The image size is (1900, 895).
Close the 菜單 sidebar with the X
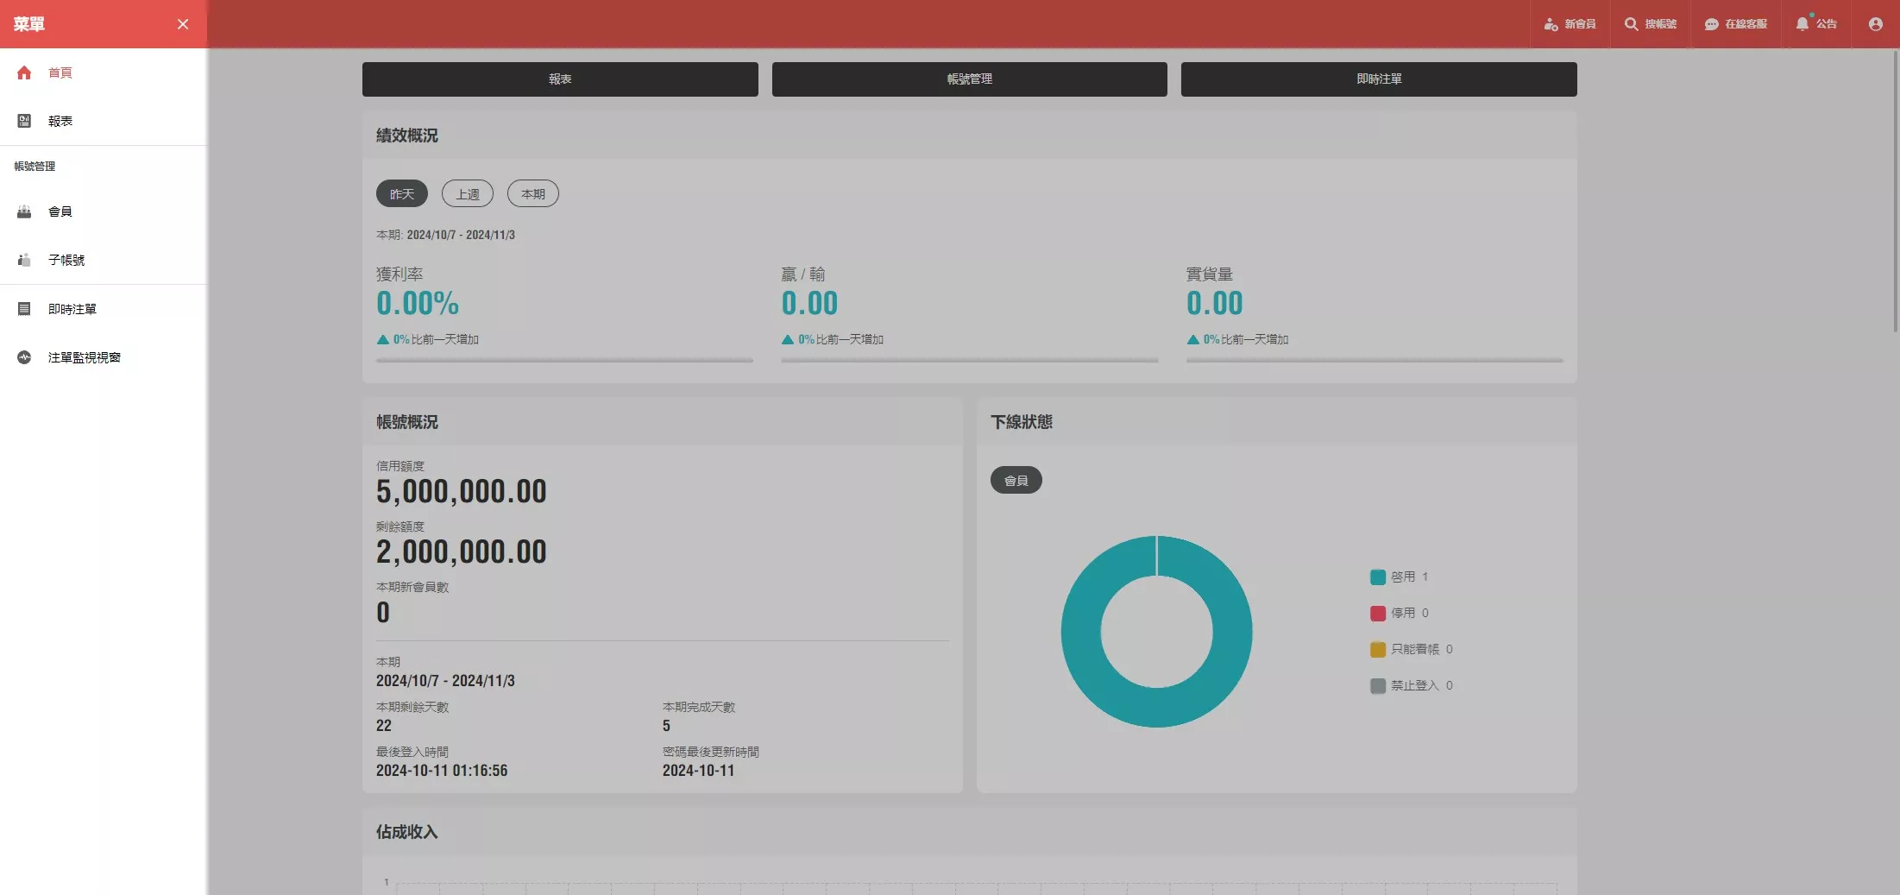pyautogui.click(x=183, y=24)
